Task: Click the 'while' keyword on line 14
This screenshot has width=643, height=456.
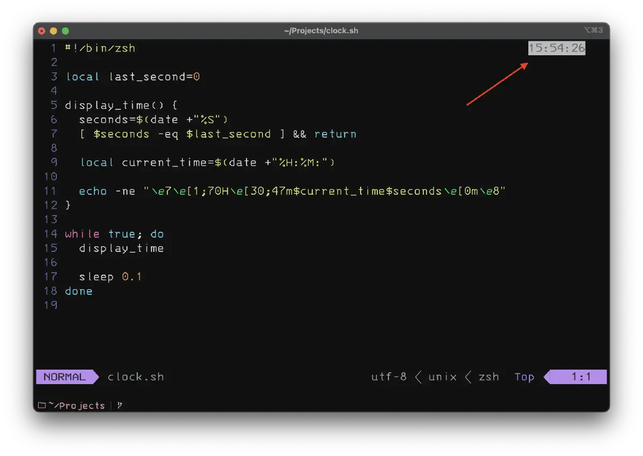Action: 82,234
